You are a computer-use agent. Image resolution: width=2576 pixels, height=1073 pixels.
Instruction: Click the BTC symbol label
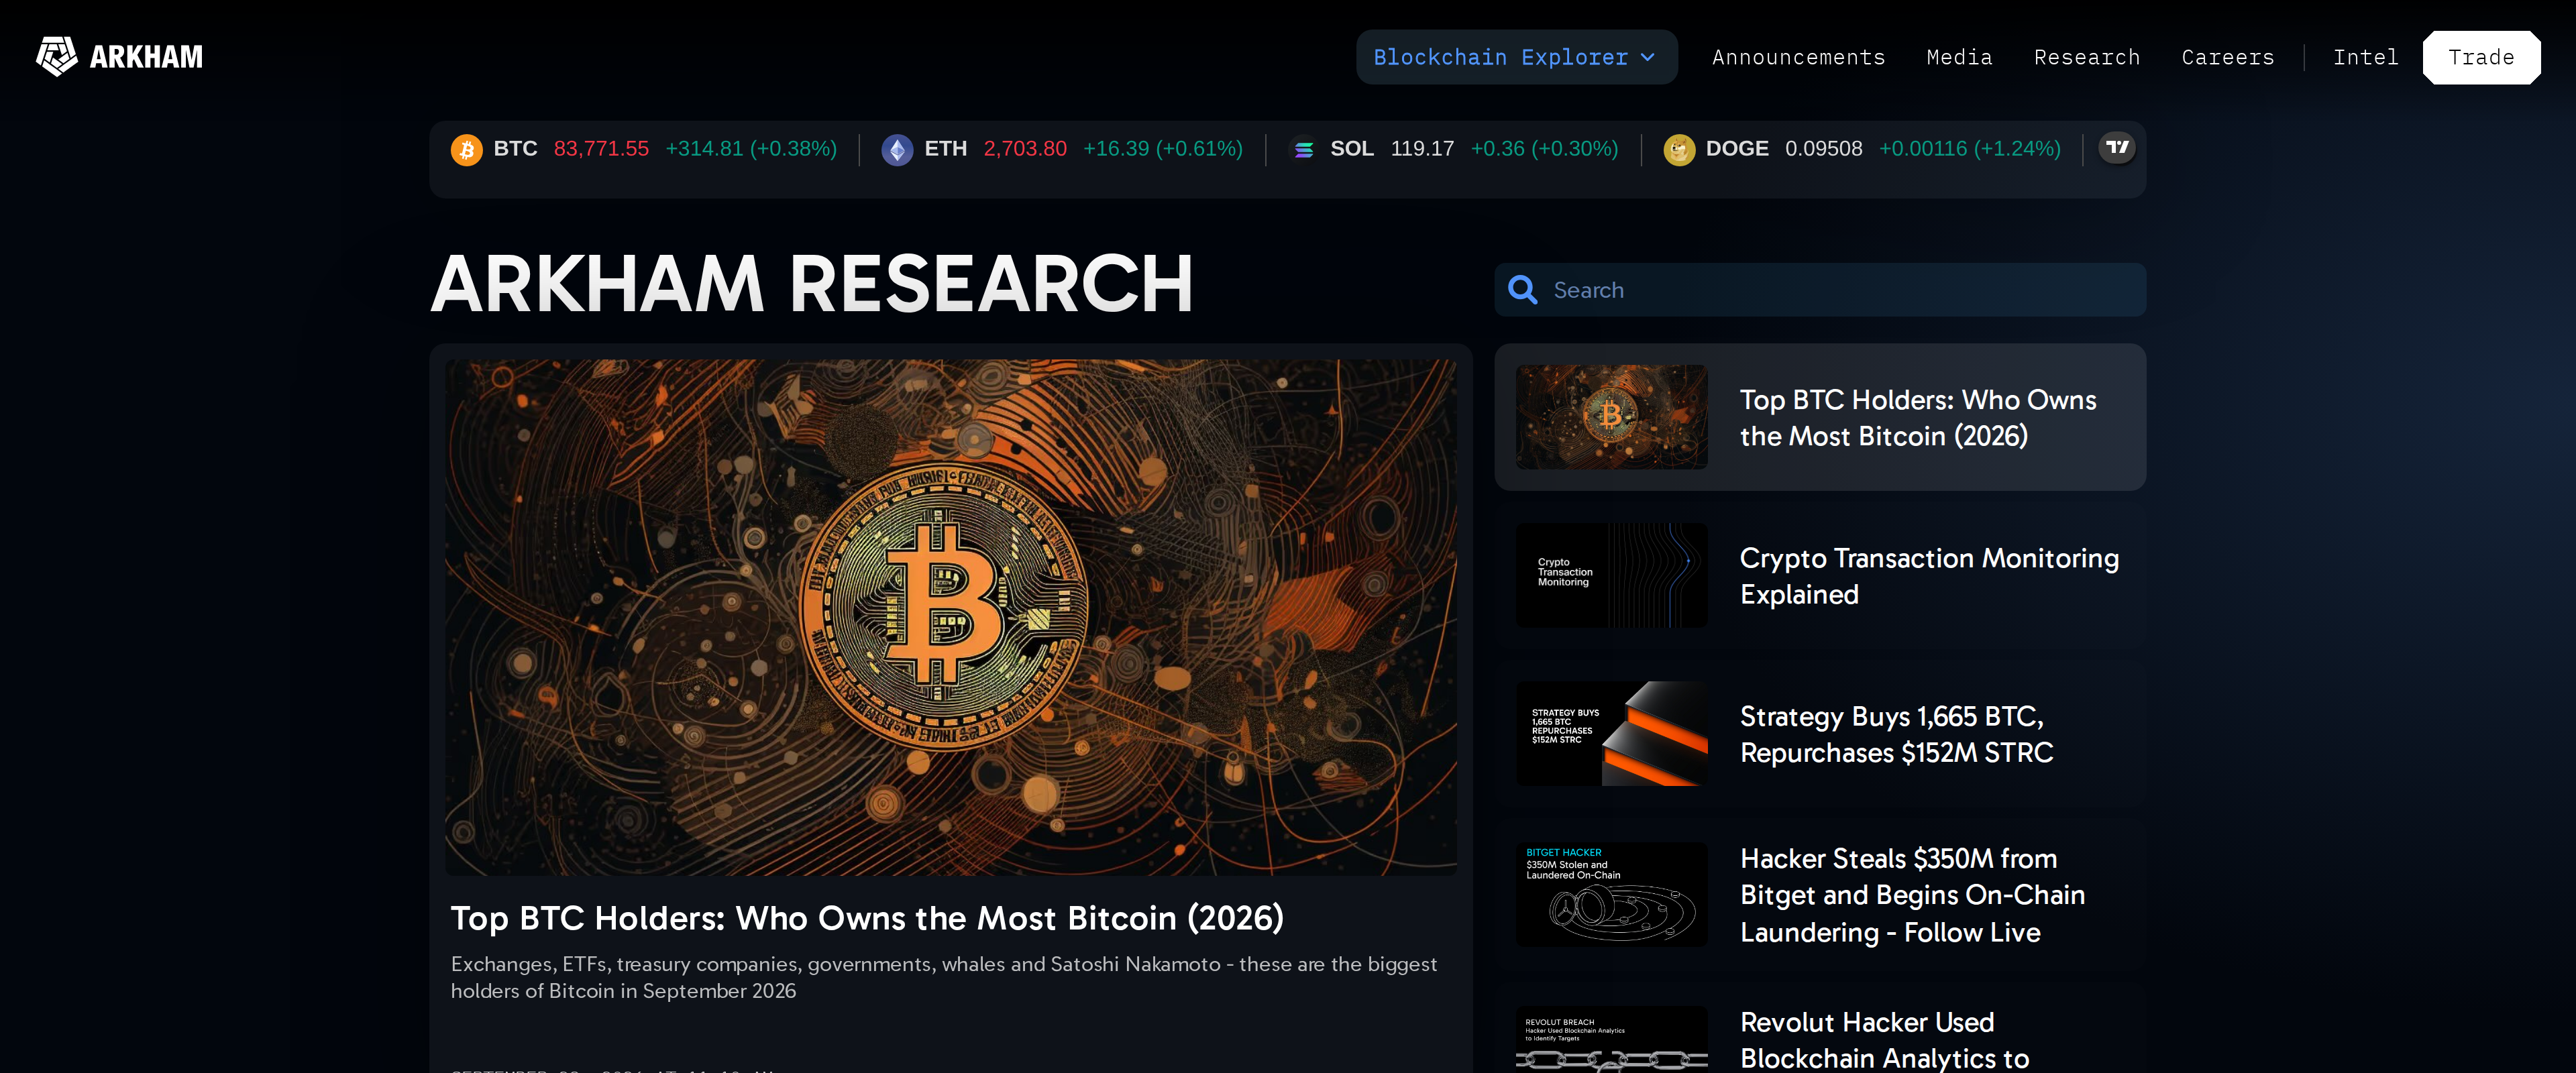[515, 149]
